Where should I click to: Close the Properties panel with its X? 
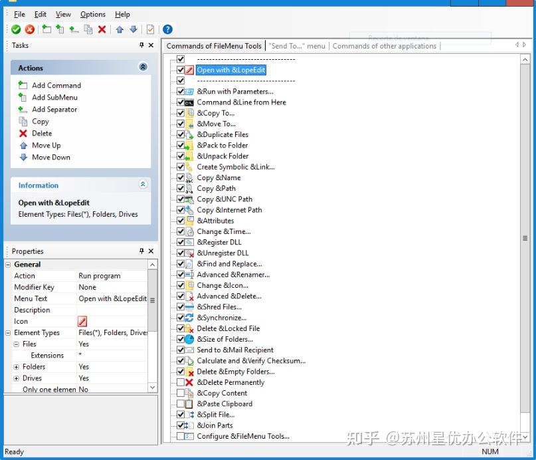point(151,251)
